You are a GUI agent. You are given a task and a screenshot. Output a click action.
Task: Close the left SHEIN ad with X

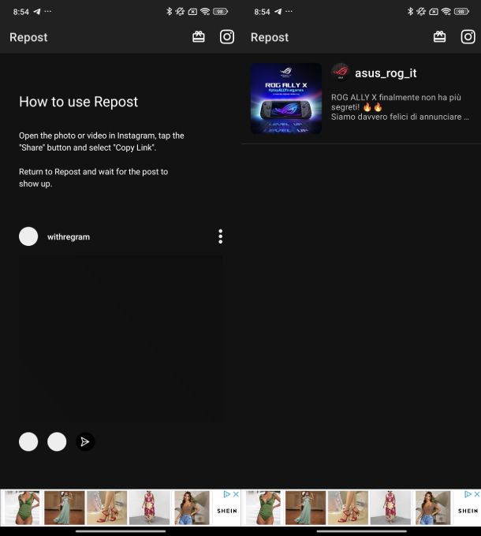pos(236,494)
